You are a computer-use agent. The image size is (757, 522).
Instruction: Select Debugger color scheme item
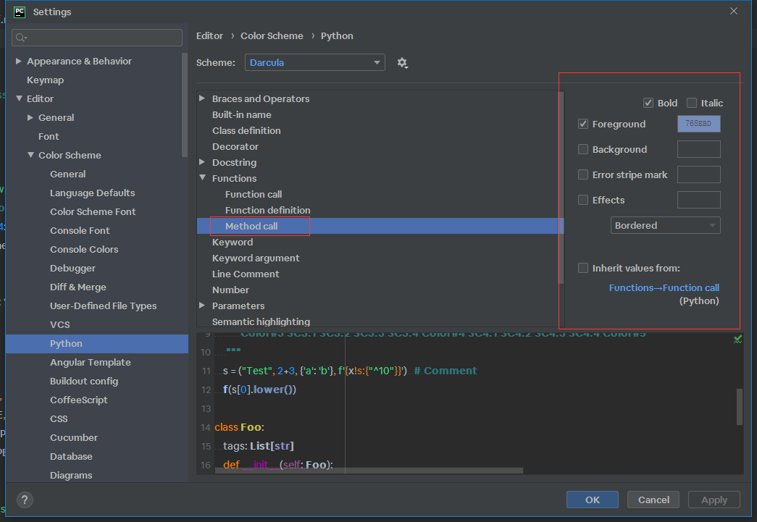72,268
